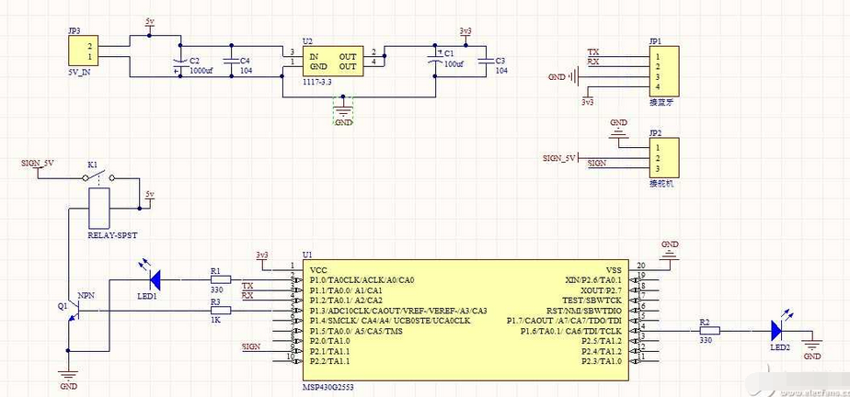Click the XOUT/P2.7 pin label

600,290
